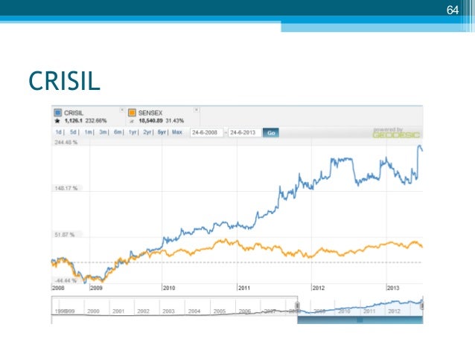Click the blue CRISIL legend color box

click(x=57, y=113)
